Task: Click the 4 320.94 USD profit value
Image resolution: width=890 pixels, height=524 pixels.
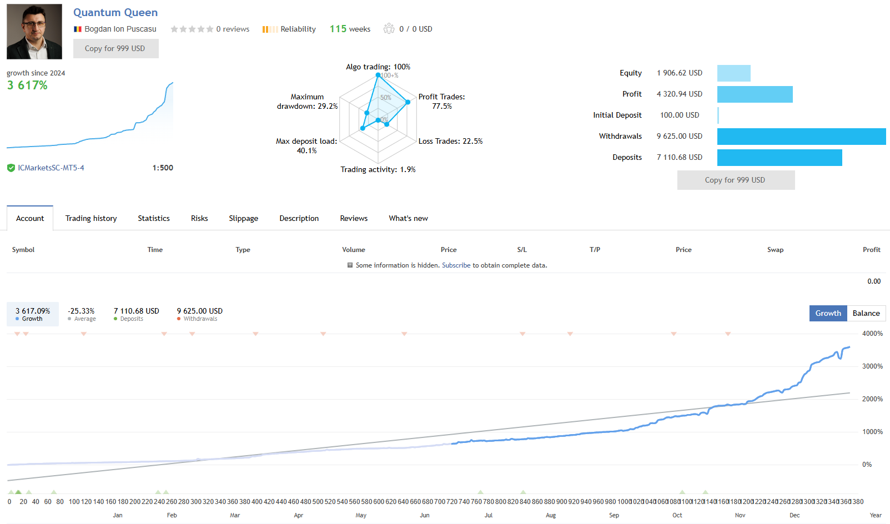Action: click(x=680, y=94)
